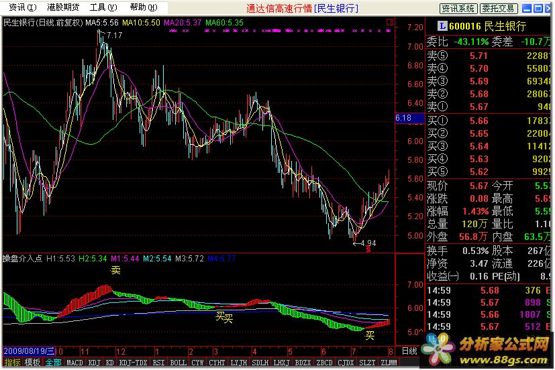Switch to the SLZT indicator

(367, 362)
